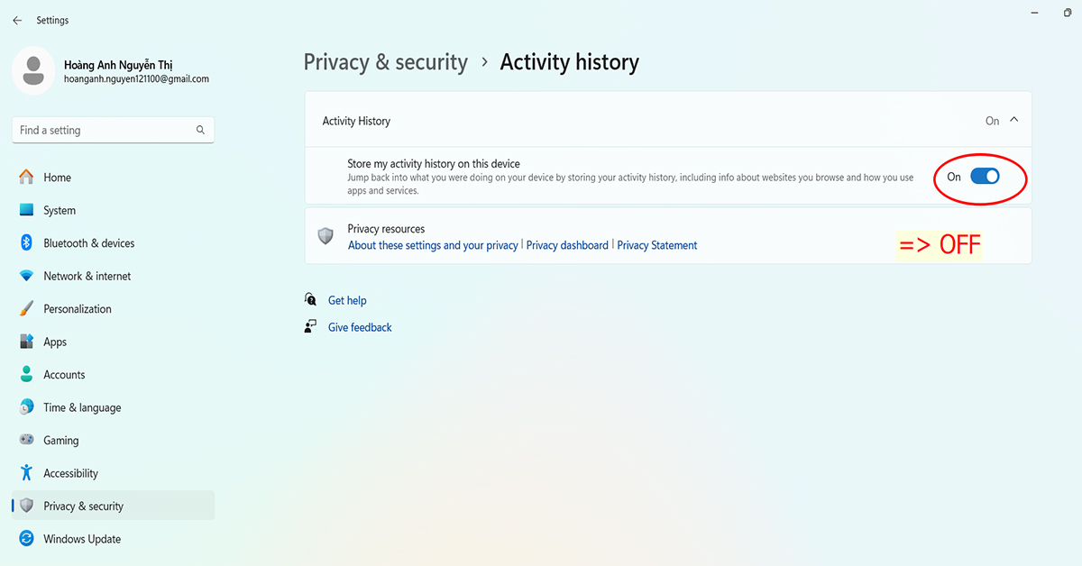The width and height of the screenshot is (1082, 566).
Task: Click the Accessibility figure icon
Action: click(x=26, y=473)
